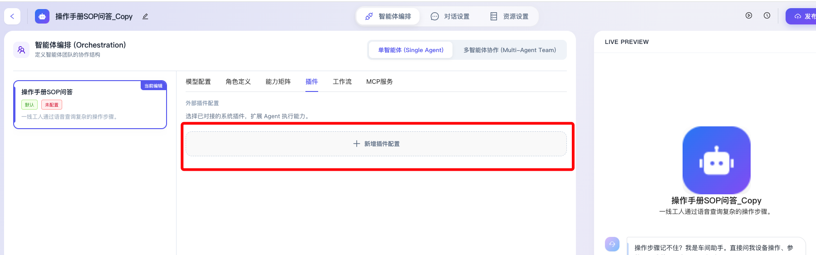The height and width of the screenshot is (255, 816).
Task: Select the 角色定义 tab
Action: 238,82
